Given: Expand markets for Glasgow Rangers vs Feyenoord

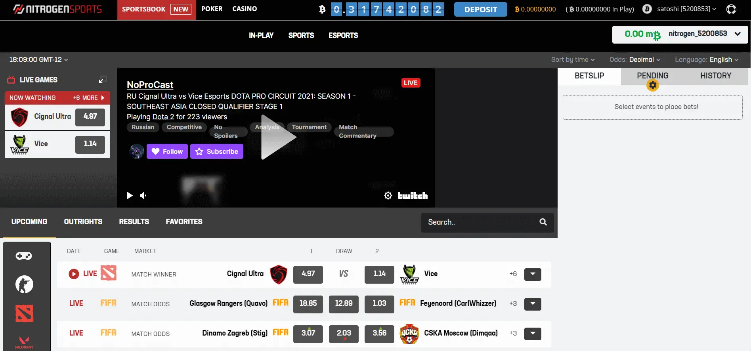Looking at the screenshot, I should pyautogui.click(x=533, y=304).
